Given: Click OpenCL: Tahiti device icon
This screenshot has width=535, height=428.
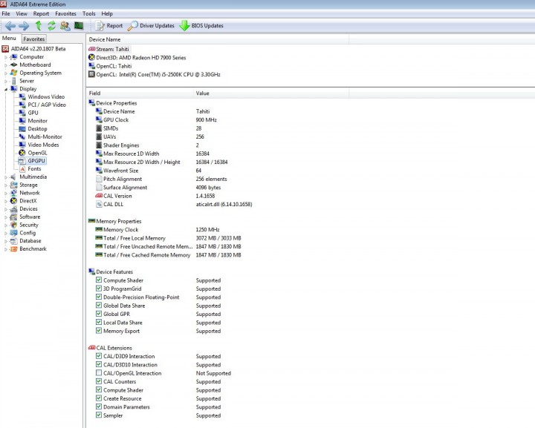Looking at the screenshot, I should tap(91, 66).
